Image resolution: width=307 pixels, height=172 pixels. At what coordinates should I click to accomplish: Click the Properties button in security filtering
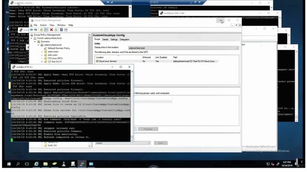pyautogui.click(x=148, y=129)
